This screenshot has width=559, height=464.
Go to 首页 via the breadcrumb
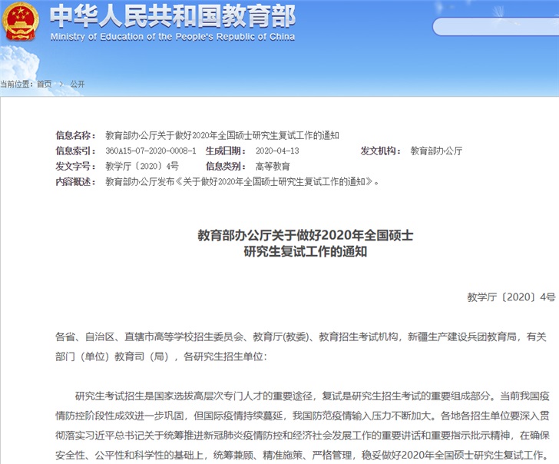coord(45,84)
